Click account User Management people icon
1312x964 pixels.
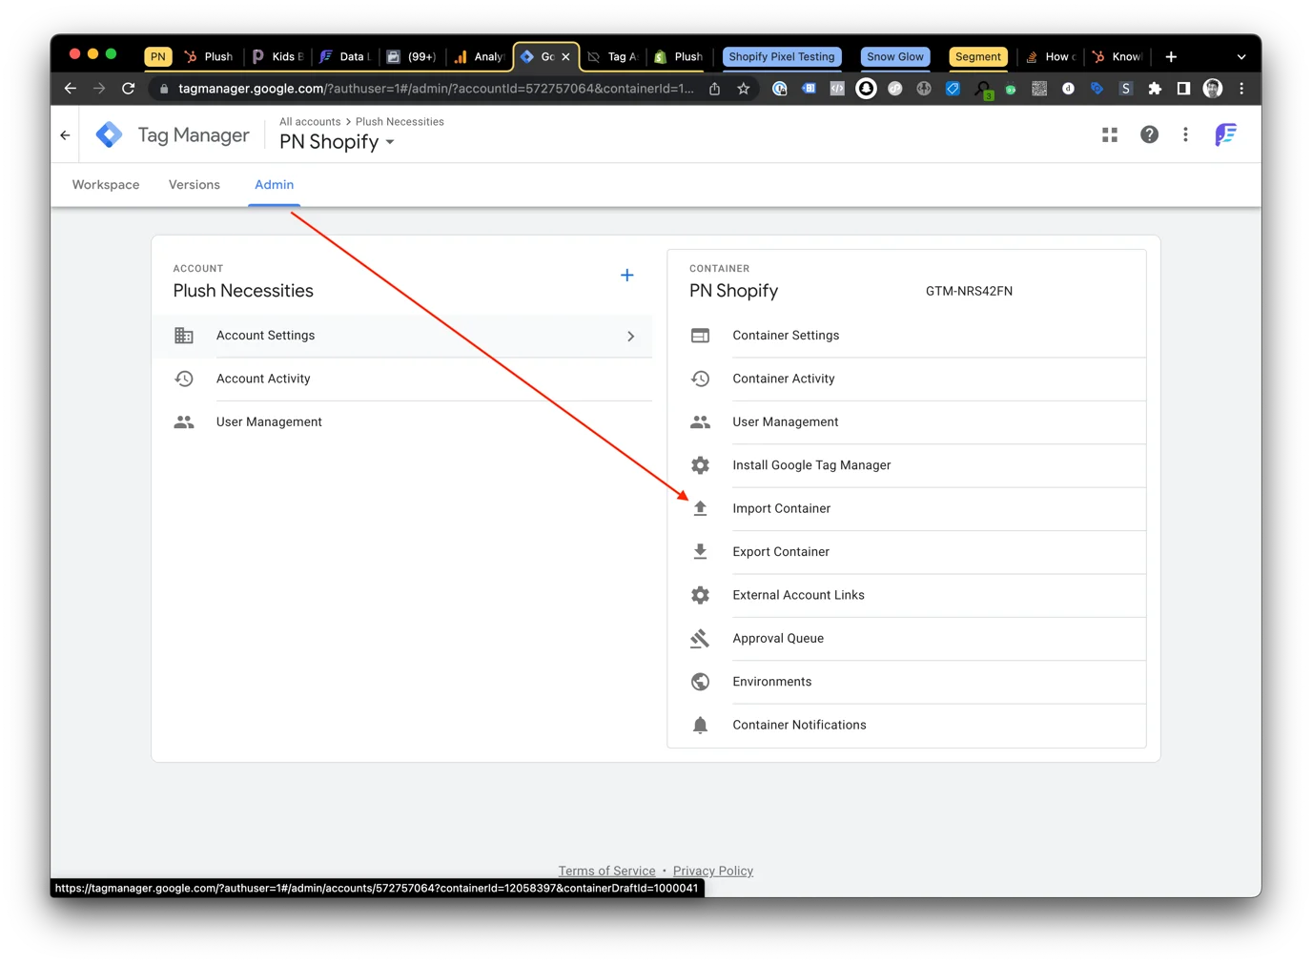coord(184,422)
